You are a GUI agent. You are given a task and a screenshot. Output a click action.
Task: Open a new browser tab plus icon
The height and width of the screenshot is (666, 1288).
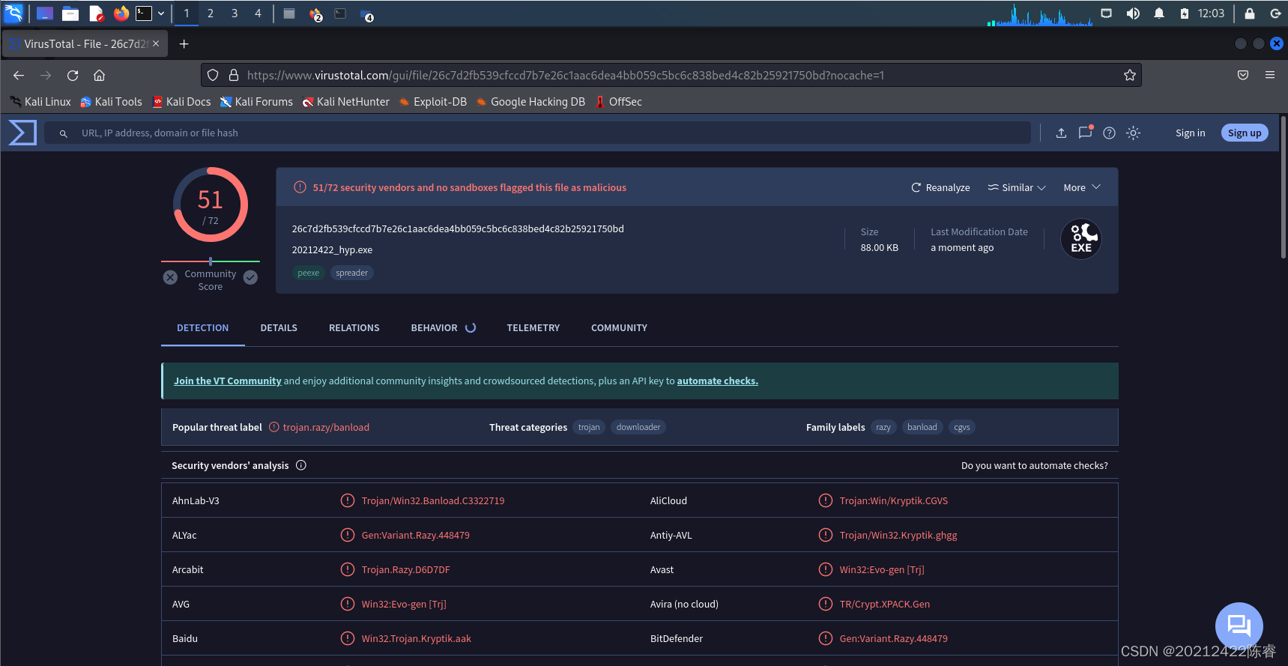184,44
